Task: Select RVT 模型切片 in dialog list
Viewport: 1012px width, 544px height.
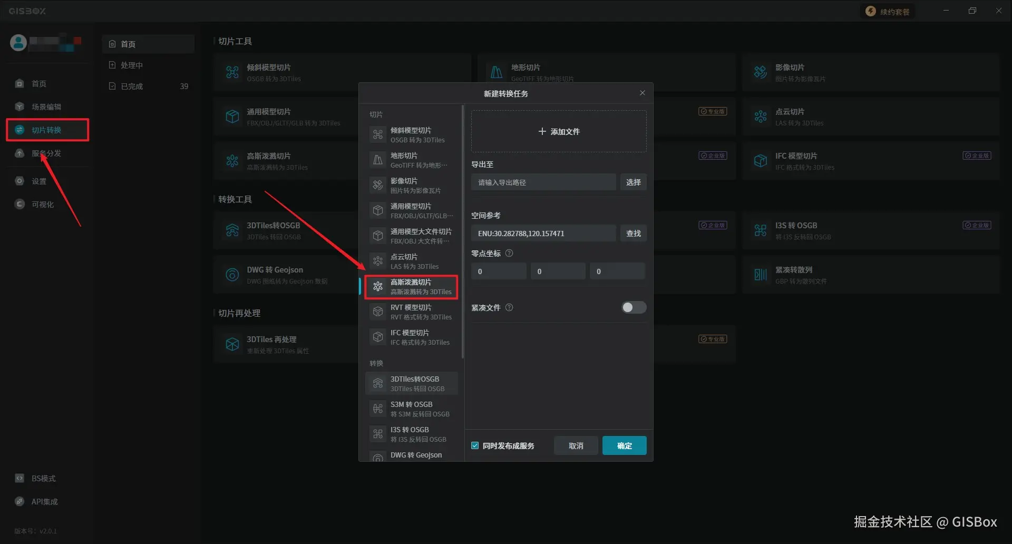Action: click(411, 312)
